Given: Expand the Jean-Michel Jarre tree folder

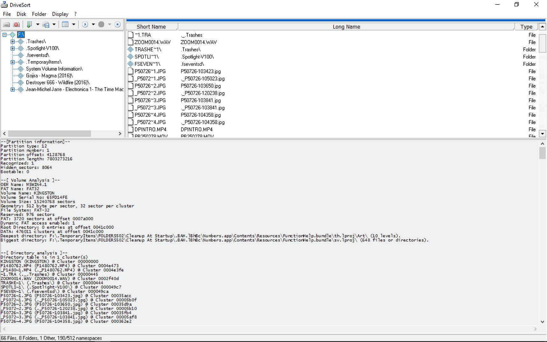Looking at the screenshot, I should (x=12, y=89).
